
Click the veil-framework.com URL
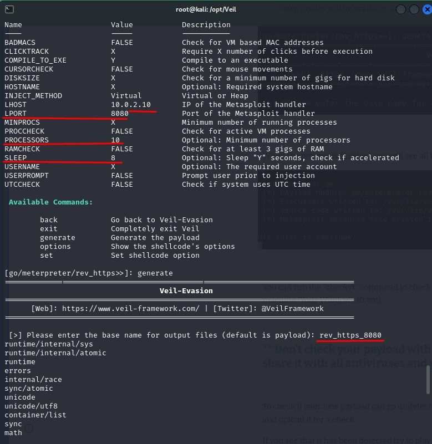(x=130, y=308)
